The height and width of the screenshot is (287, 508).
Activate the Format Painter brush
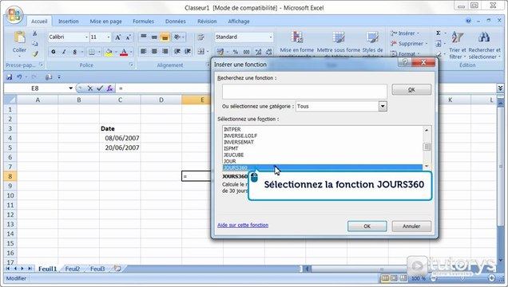(x=34, y=53)
